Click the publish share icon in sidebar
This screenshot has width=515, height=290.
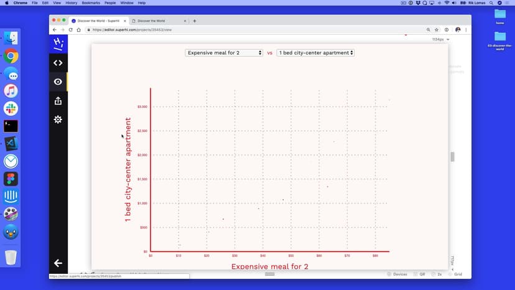[x=58, y=101]
